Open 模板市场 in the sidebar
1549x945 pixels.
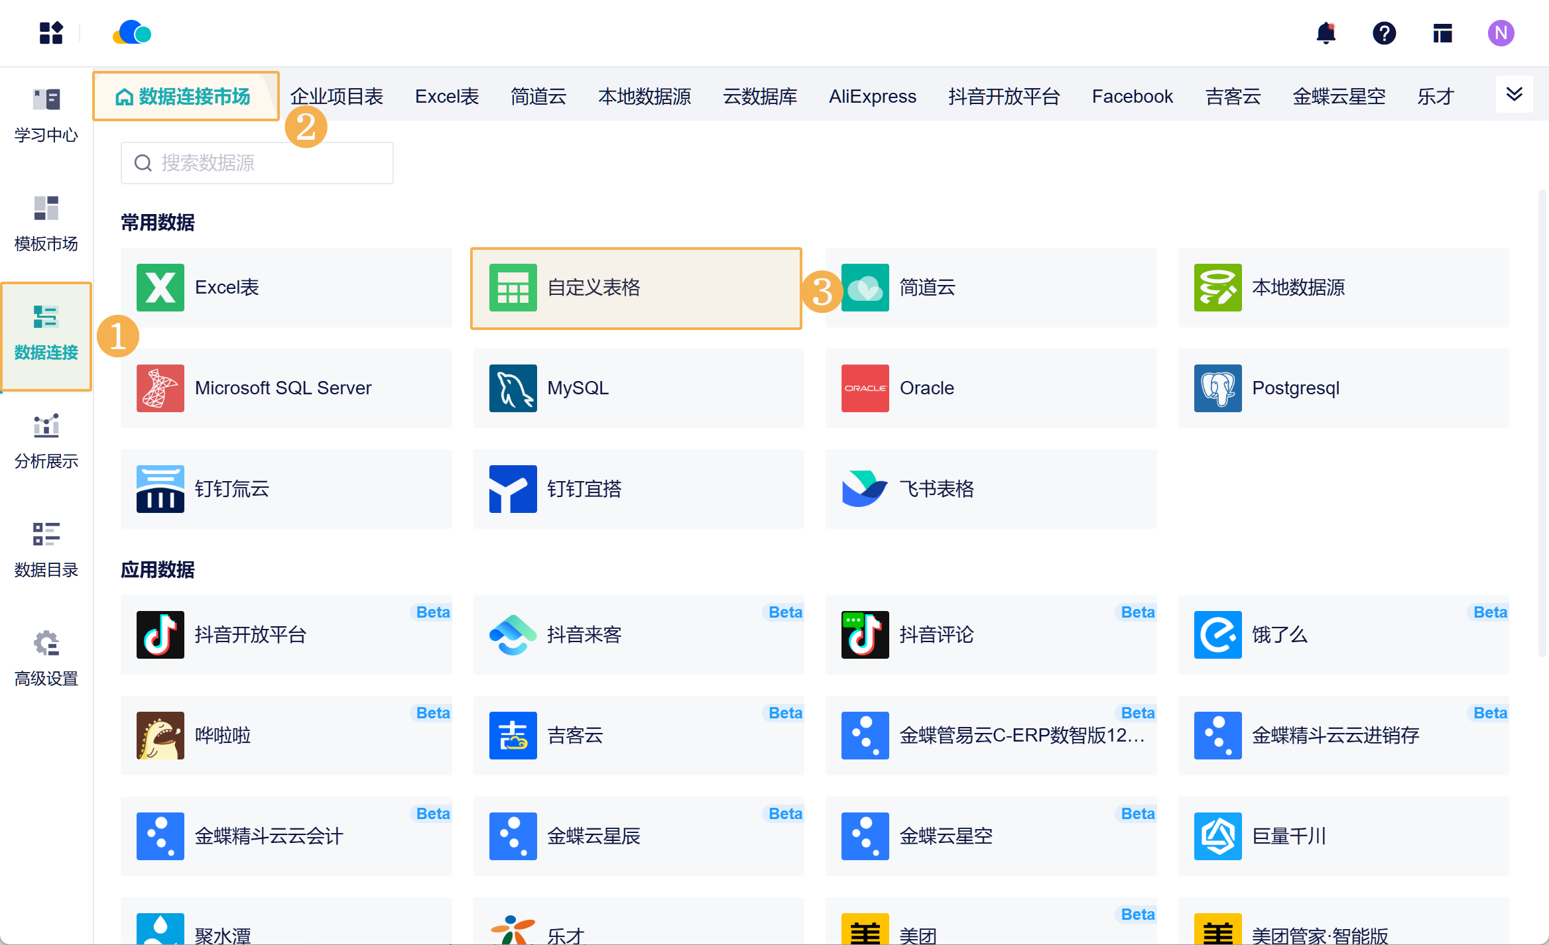point(46,225)
